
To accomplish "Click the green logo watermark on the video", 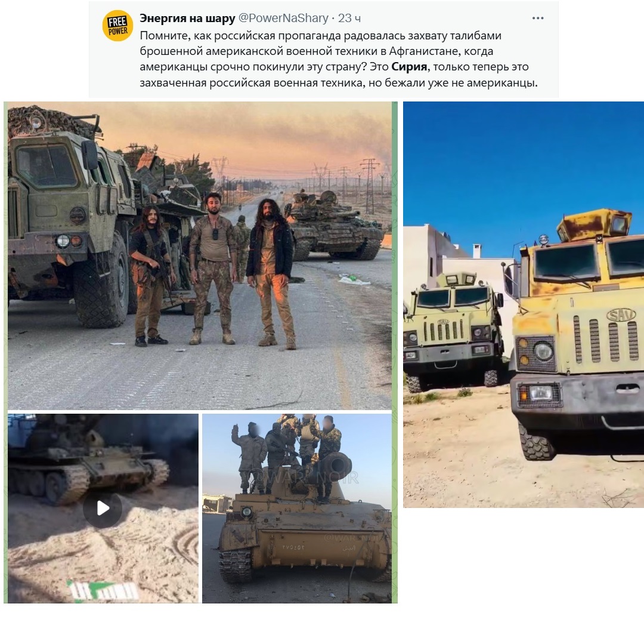I will [x=103, y=591].
